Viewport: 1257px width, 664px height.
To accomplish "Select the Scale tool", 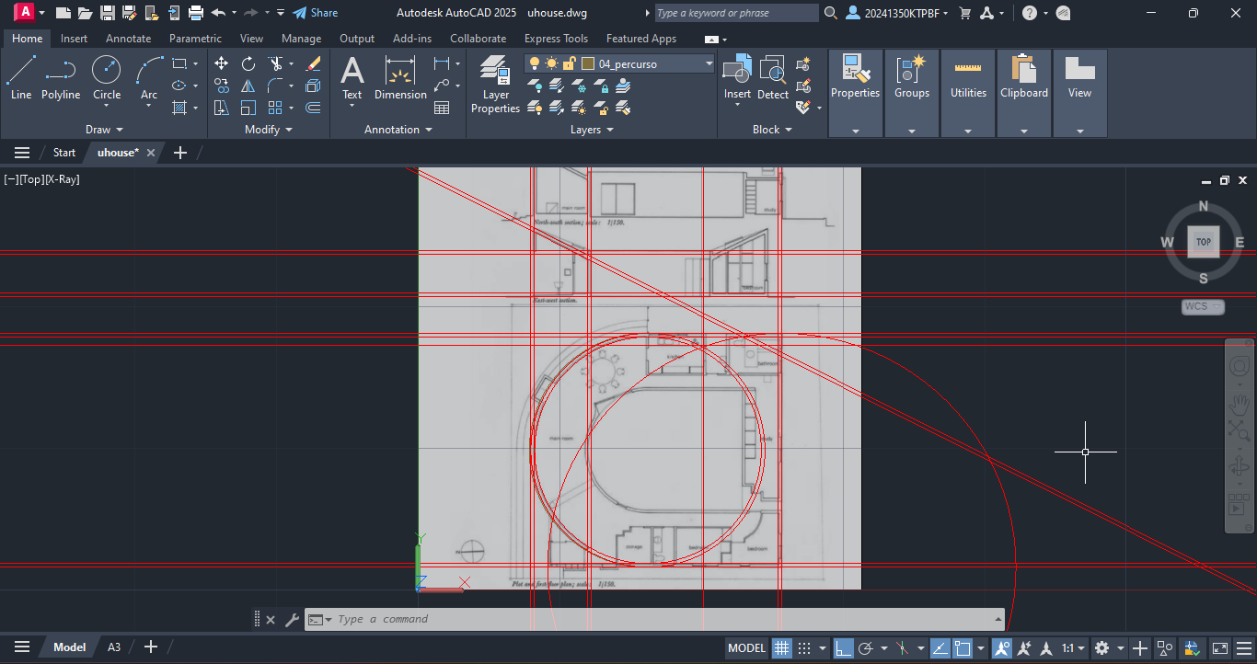I will click(x=248, y=108).
